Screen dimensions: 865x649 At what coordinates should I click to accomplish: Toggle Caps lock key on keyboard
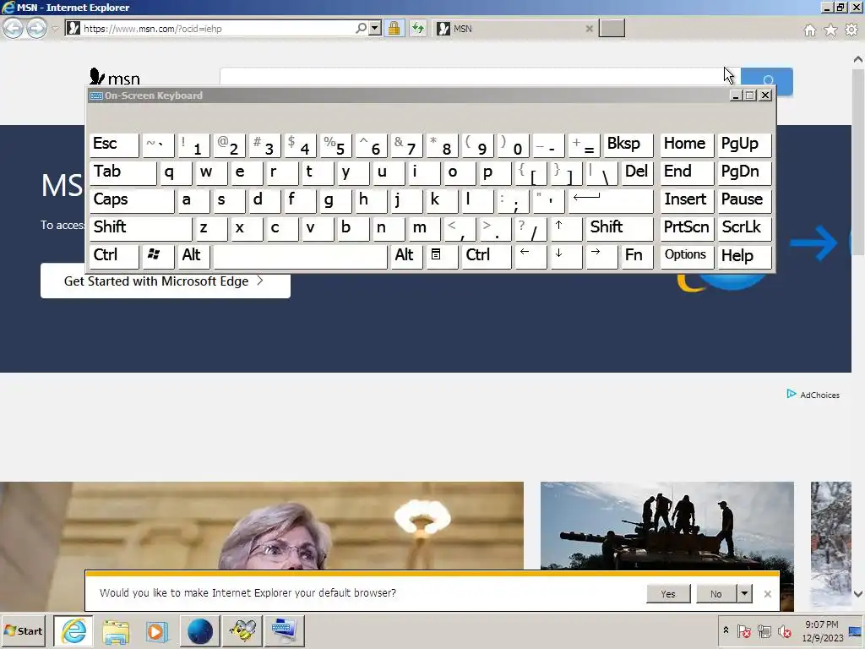(x=132, y=199)
